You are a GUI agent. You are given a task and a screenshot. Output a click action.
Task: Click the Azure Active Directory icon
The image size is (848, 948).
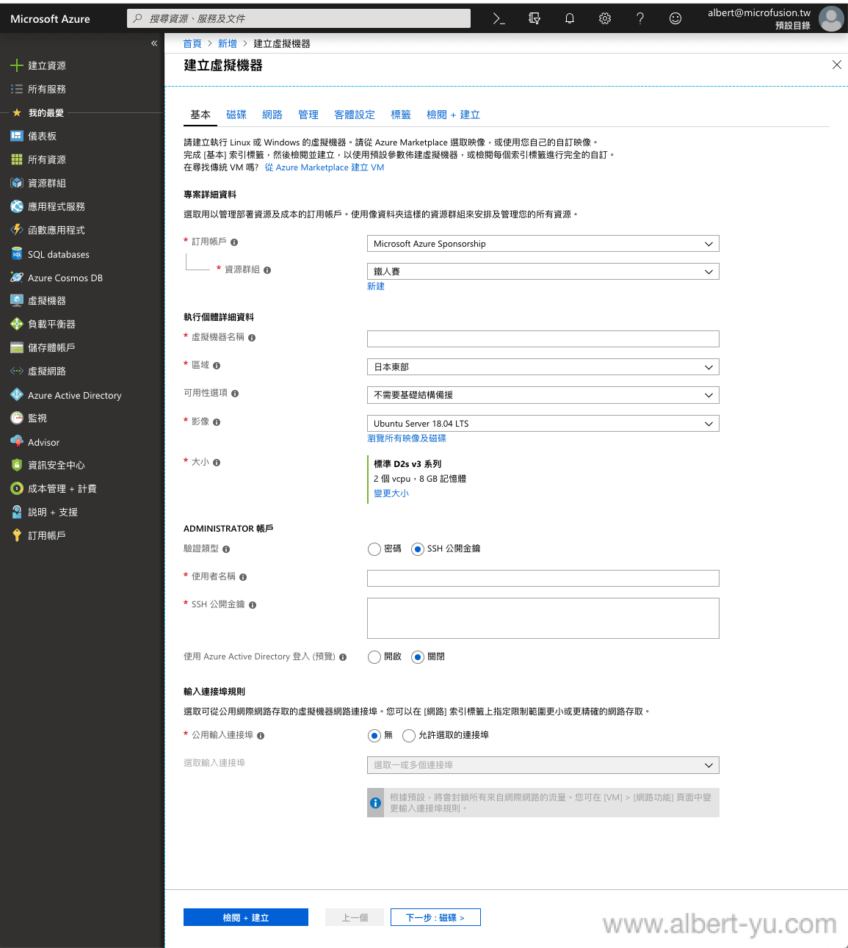coord(17,395)
